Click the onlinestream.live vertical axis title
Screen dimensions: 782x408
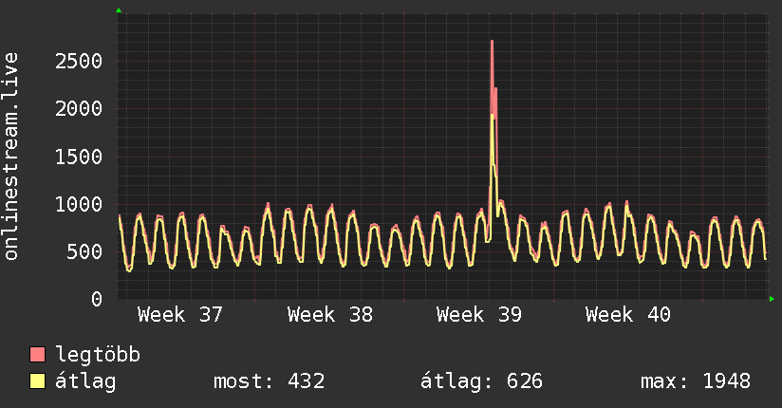[11, 157]
